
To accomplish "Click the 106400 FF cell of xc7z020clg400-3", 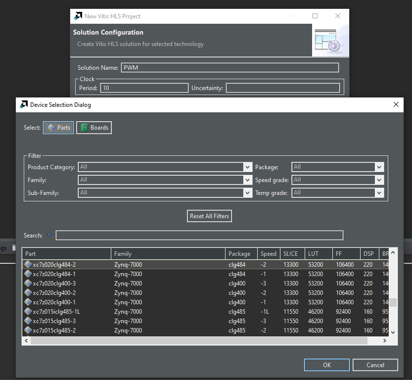I will tap(345, 284).
